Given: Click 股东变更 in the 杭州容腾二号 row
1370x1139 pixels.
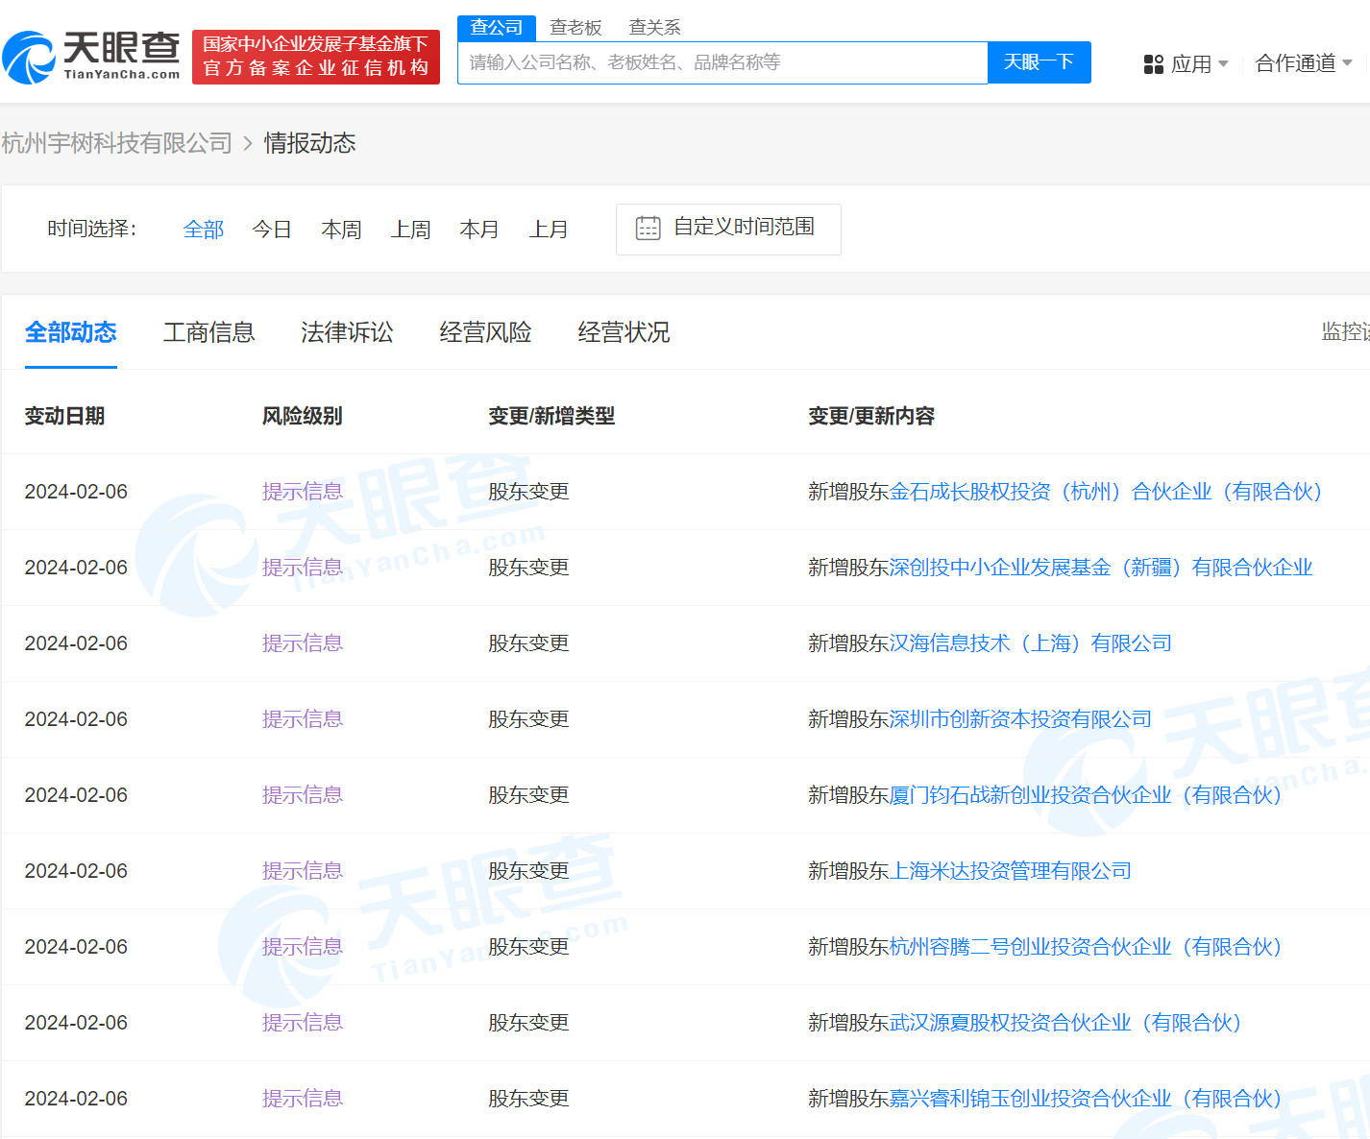Looking at the screenshot, I should coord(528,947).
